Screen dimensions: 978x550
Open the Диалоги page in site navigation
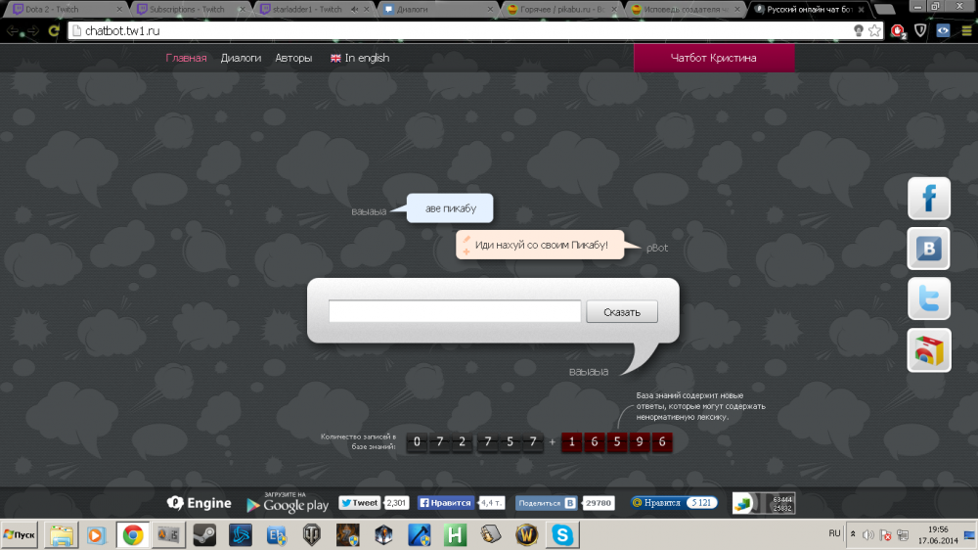[241, 58]
